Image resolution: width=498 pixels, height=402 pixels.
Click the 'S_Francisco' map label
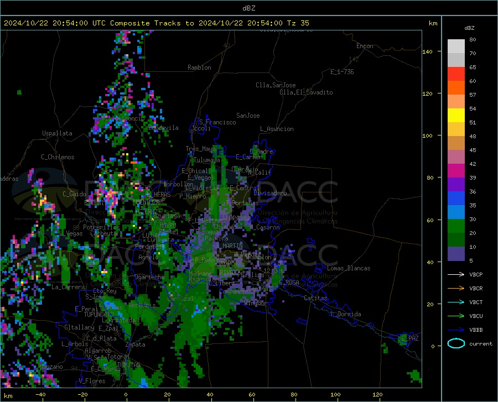point(217,122)
